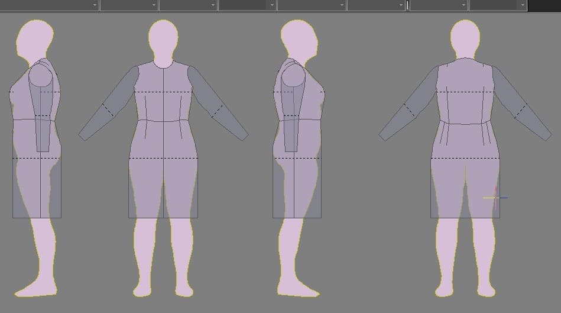Select the round sleeve cap on the leftmost avatar
Viewport: 561px width, 313px height.
coord(41,76)
